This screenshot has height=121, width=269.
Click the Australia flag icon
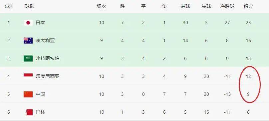tap(28, 41)
